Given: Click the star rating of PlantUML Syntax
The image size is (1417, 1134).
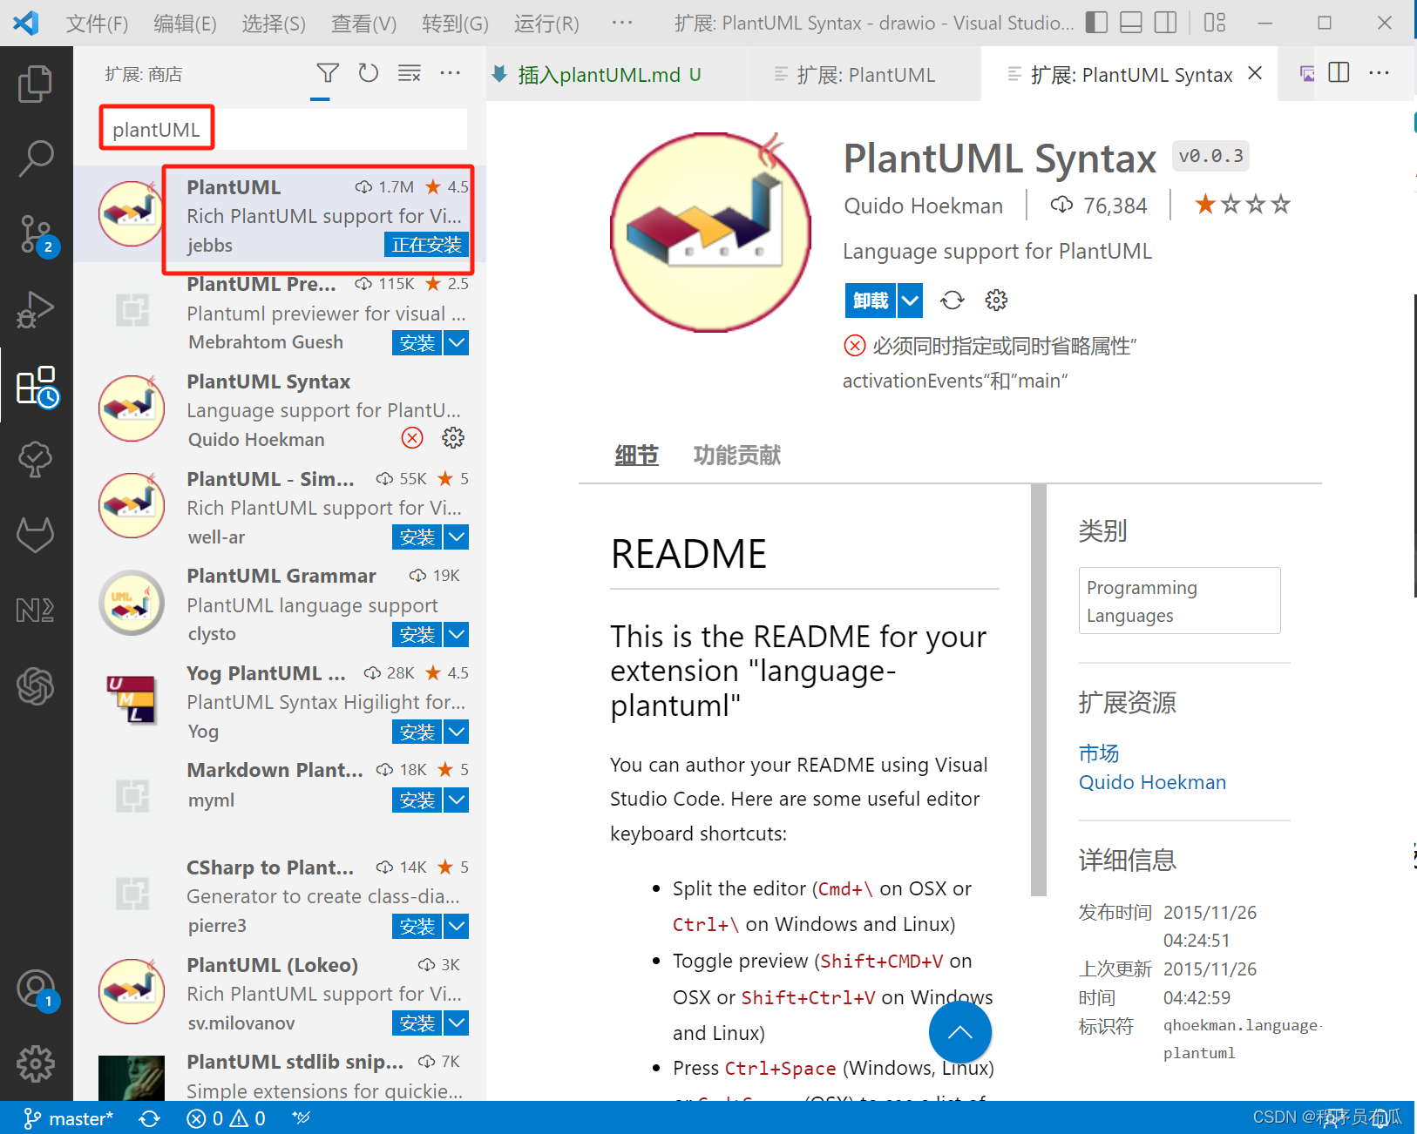Looking at the screenshot, I should click(1243, 205).
